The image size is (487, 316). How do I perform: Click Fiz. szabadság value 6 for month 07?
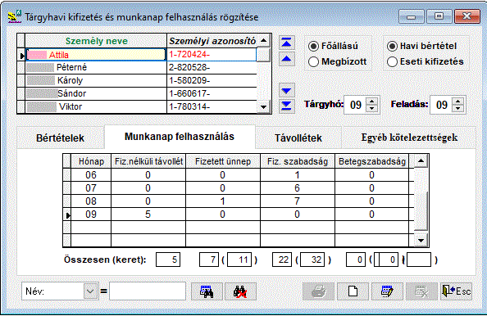click(298, 188)
